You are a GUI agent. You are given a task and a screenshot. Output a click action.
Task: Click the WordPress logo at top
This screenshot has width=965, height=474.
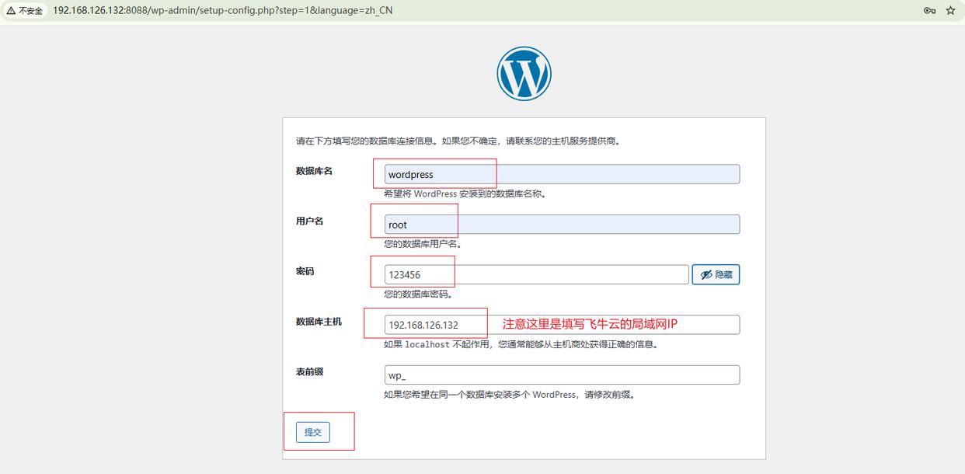pos(524,74)
